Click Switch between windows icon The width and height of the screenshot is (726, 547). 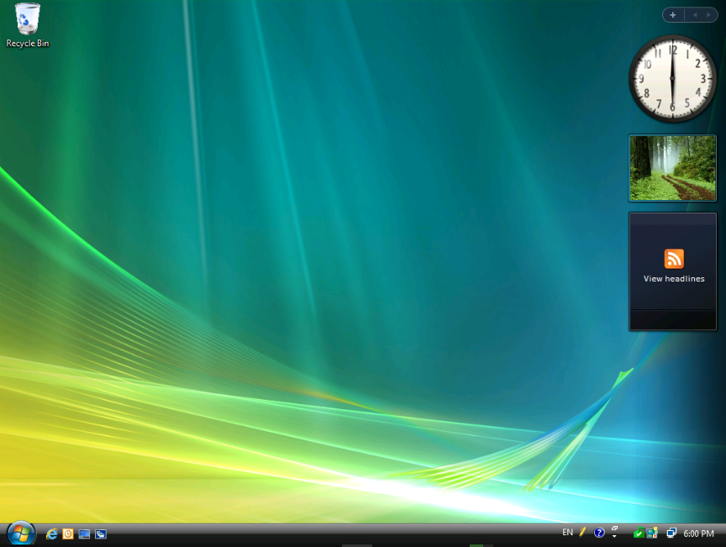tap(101, 534)
